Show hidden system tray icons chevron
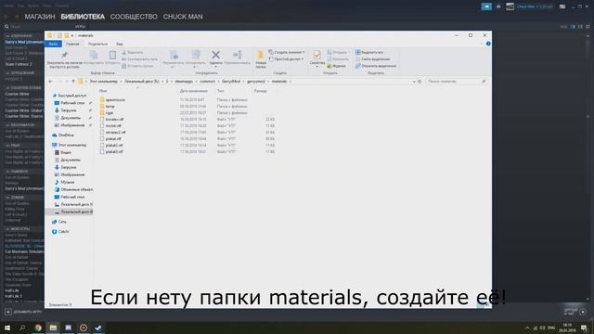 527,328
